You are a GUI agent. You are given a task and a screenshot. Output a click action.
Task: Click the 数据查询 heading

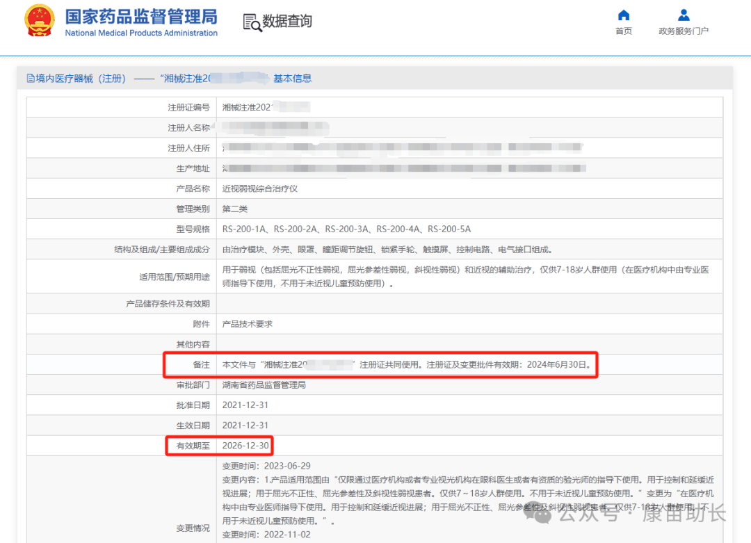(287, 22)
